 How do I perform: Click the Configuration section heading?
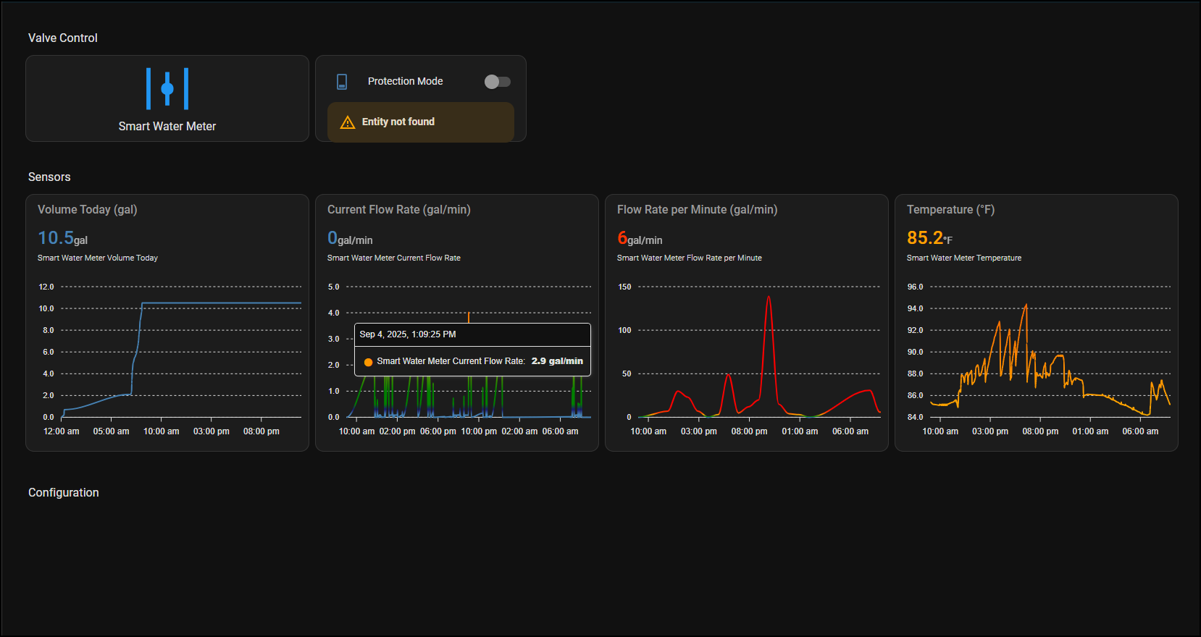[x=64, y=493]
